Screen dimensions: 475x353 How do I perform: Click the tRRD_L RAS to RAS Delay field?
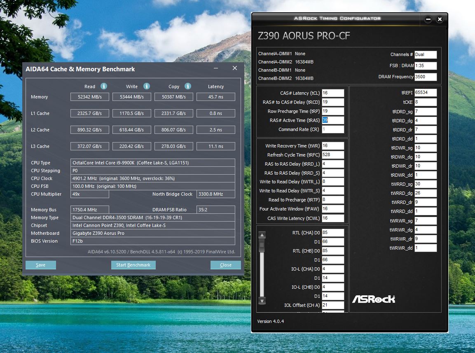coord(333,164)
